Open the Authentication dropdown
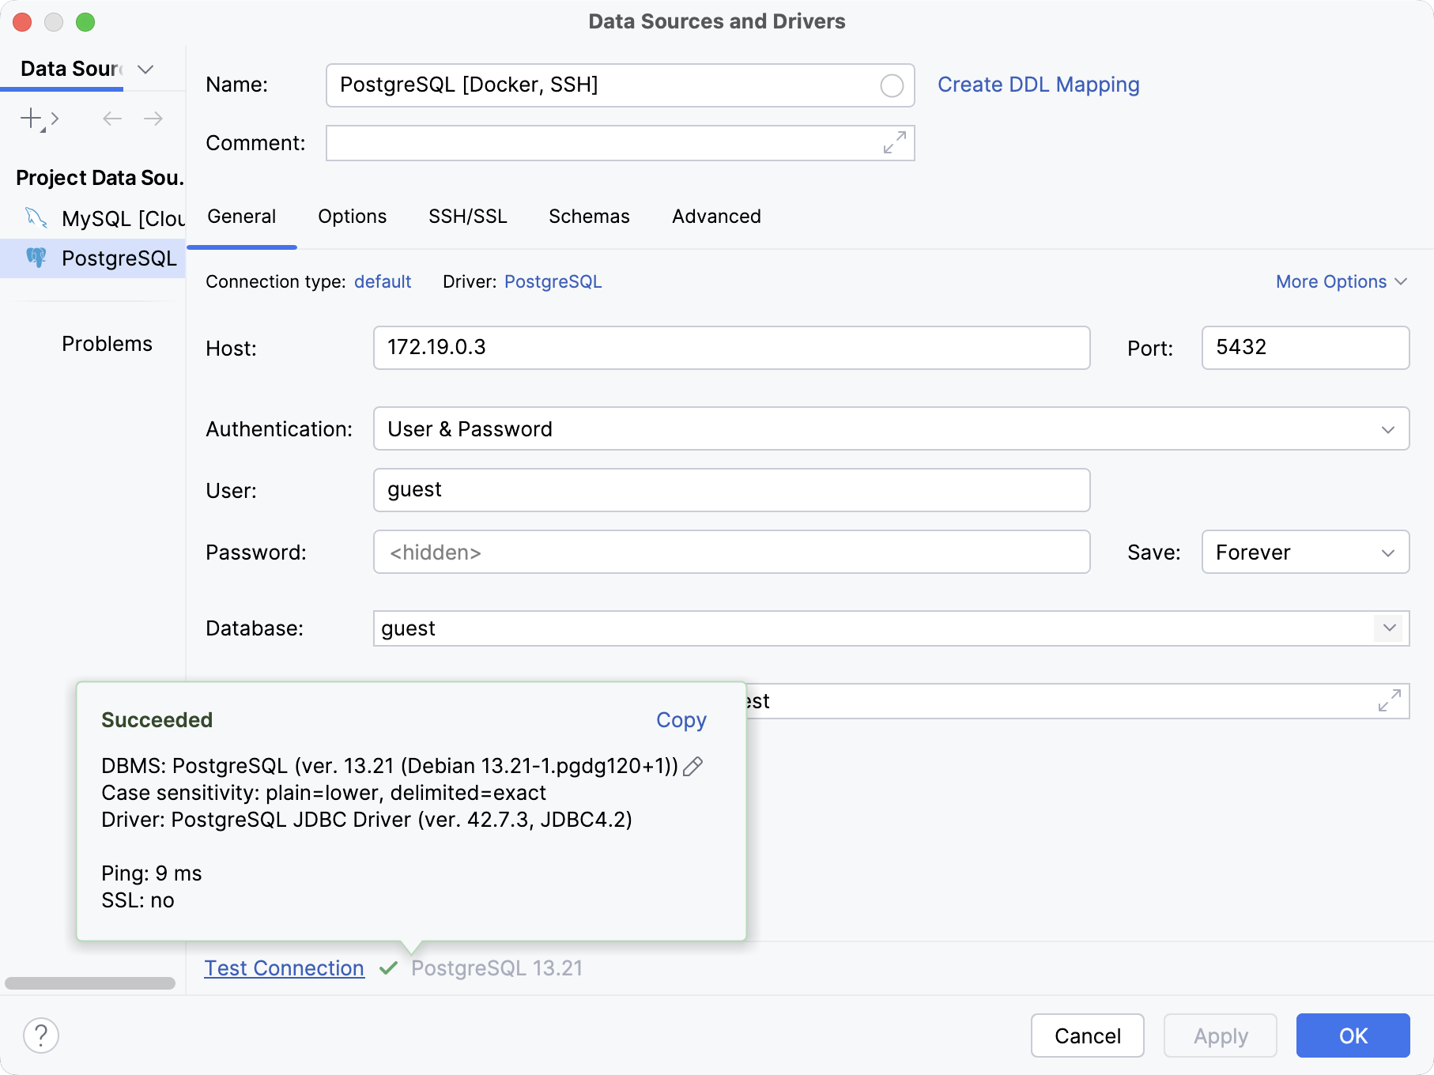Screen dimensions: 1434x1075 (x=1389, y=428)
